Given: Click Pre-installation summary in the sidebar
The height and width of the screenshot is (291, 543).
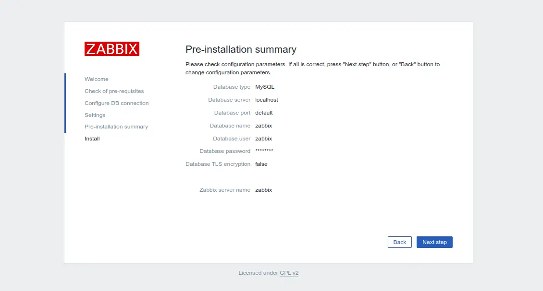Looking at the screenshot, I should [116, 127].
